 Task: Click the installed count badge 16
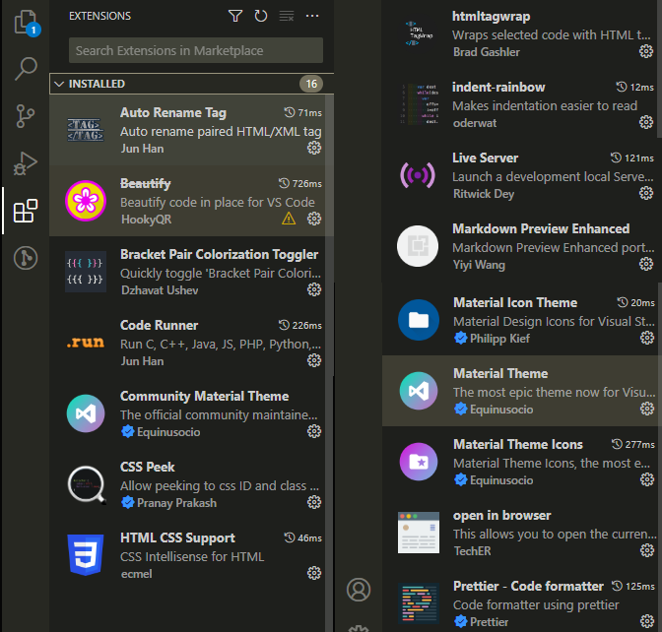(311, 84)
